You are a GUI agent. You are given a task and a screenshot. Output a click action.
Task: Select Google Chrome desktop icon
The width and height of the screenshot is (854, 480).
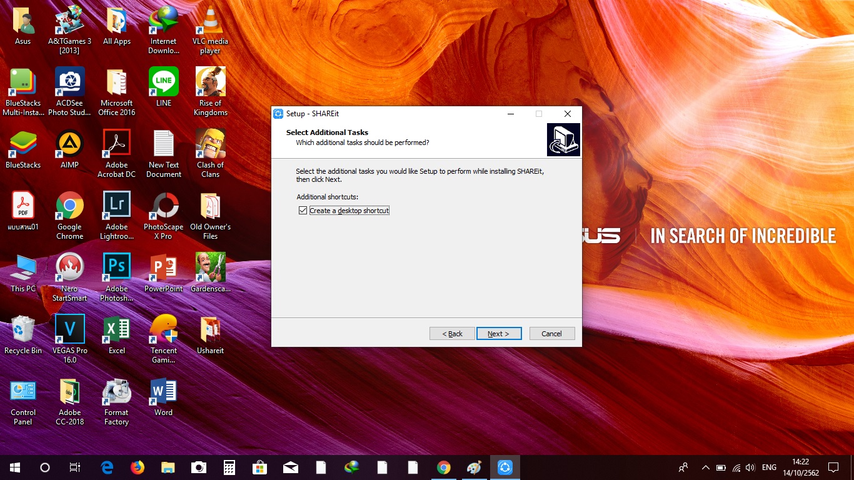tap(70, 216)
